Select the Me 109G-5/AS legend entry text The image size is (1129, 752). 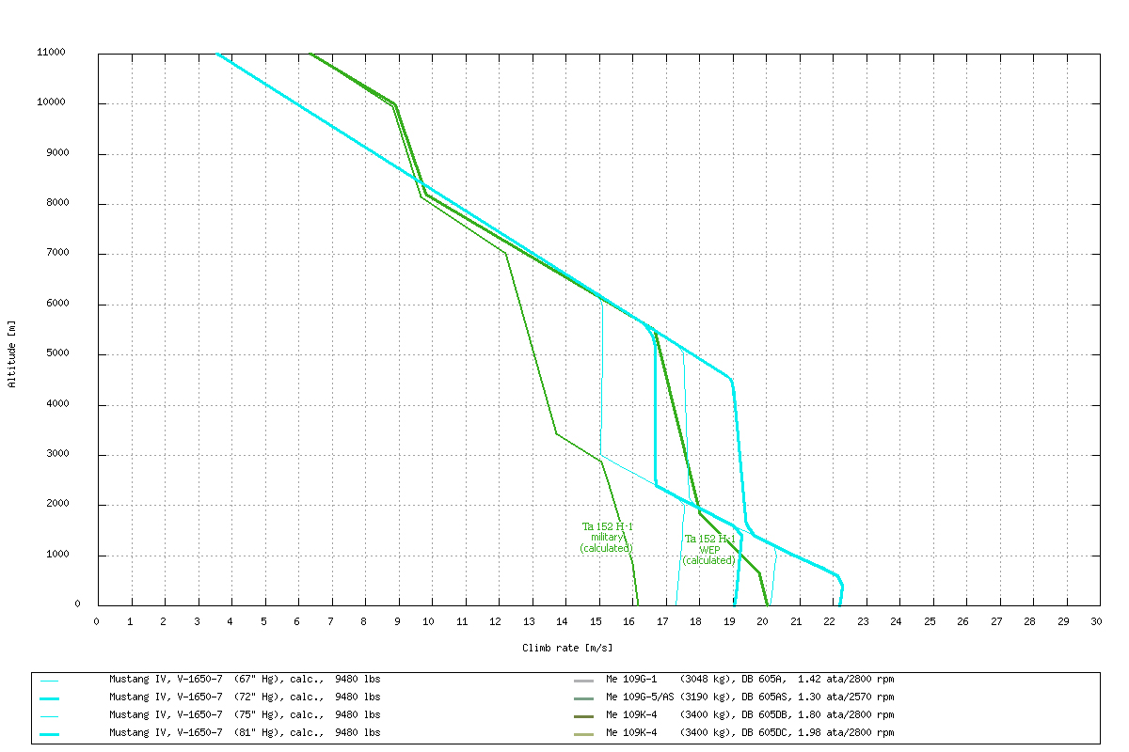tap(750, 697)
